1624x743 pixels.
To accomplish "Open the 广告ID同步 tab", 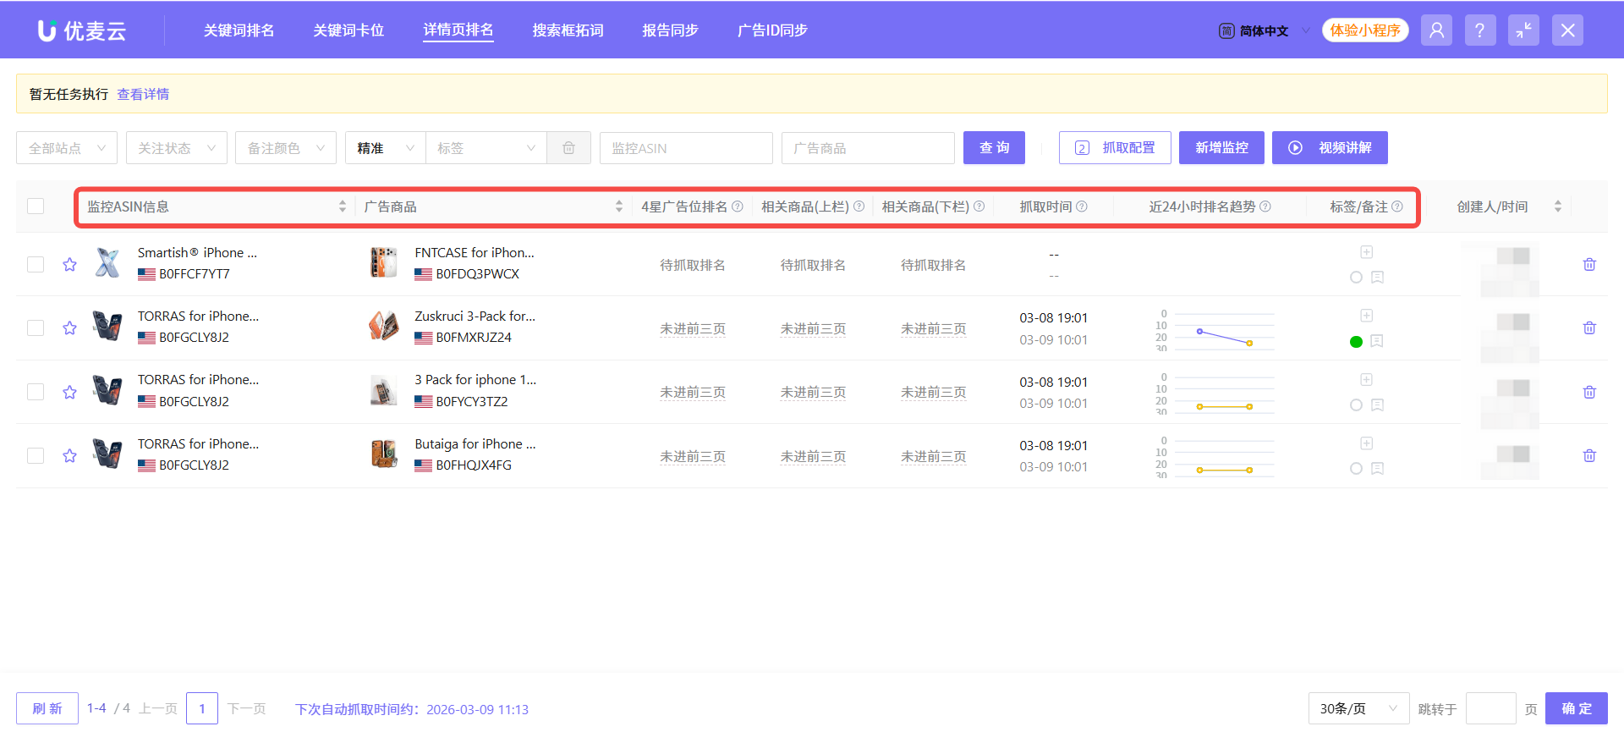I will pyautogui.click(x=771, y=30).
